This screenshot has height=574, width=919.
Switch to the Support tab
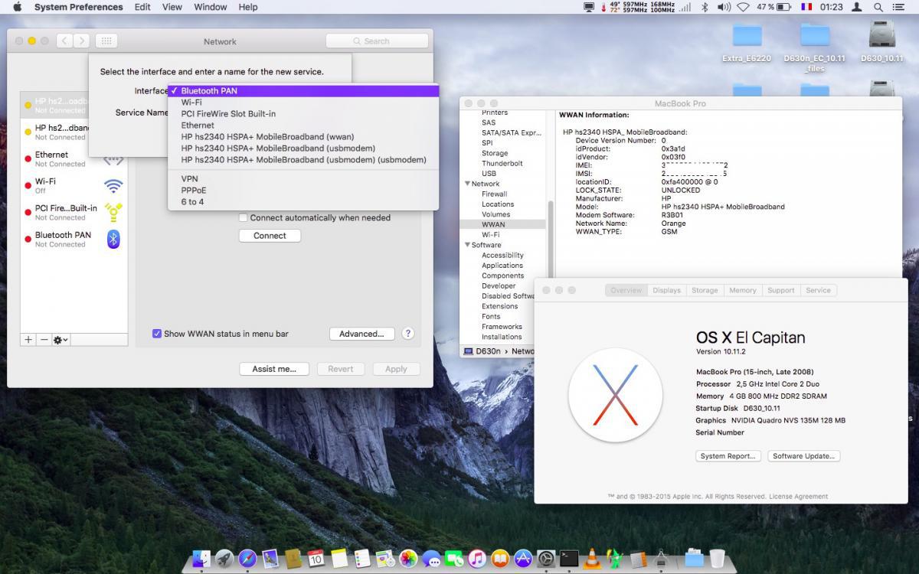pos(780,290)
